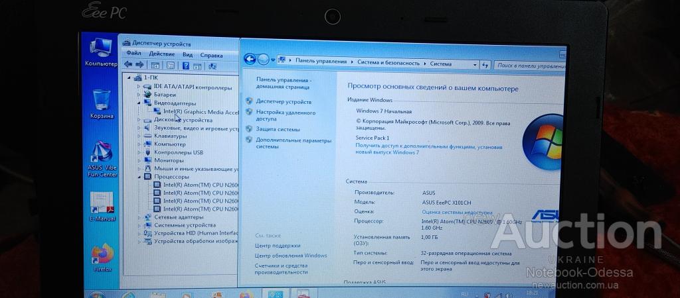Click Получить доступ к дополнительным функциям link
The image size is (680, 298).
(429, 150)
